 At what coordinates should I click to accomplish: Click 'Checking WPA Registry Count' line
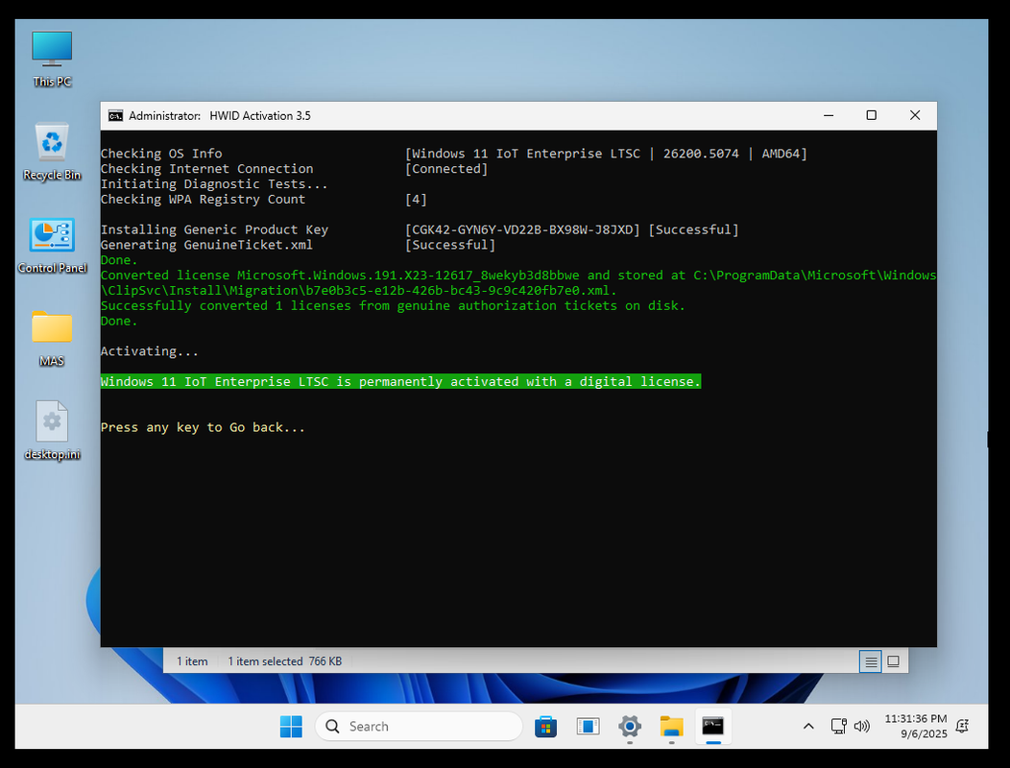coord(203,199)
